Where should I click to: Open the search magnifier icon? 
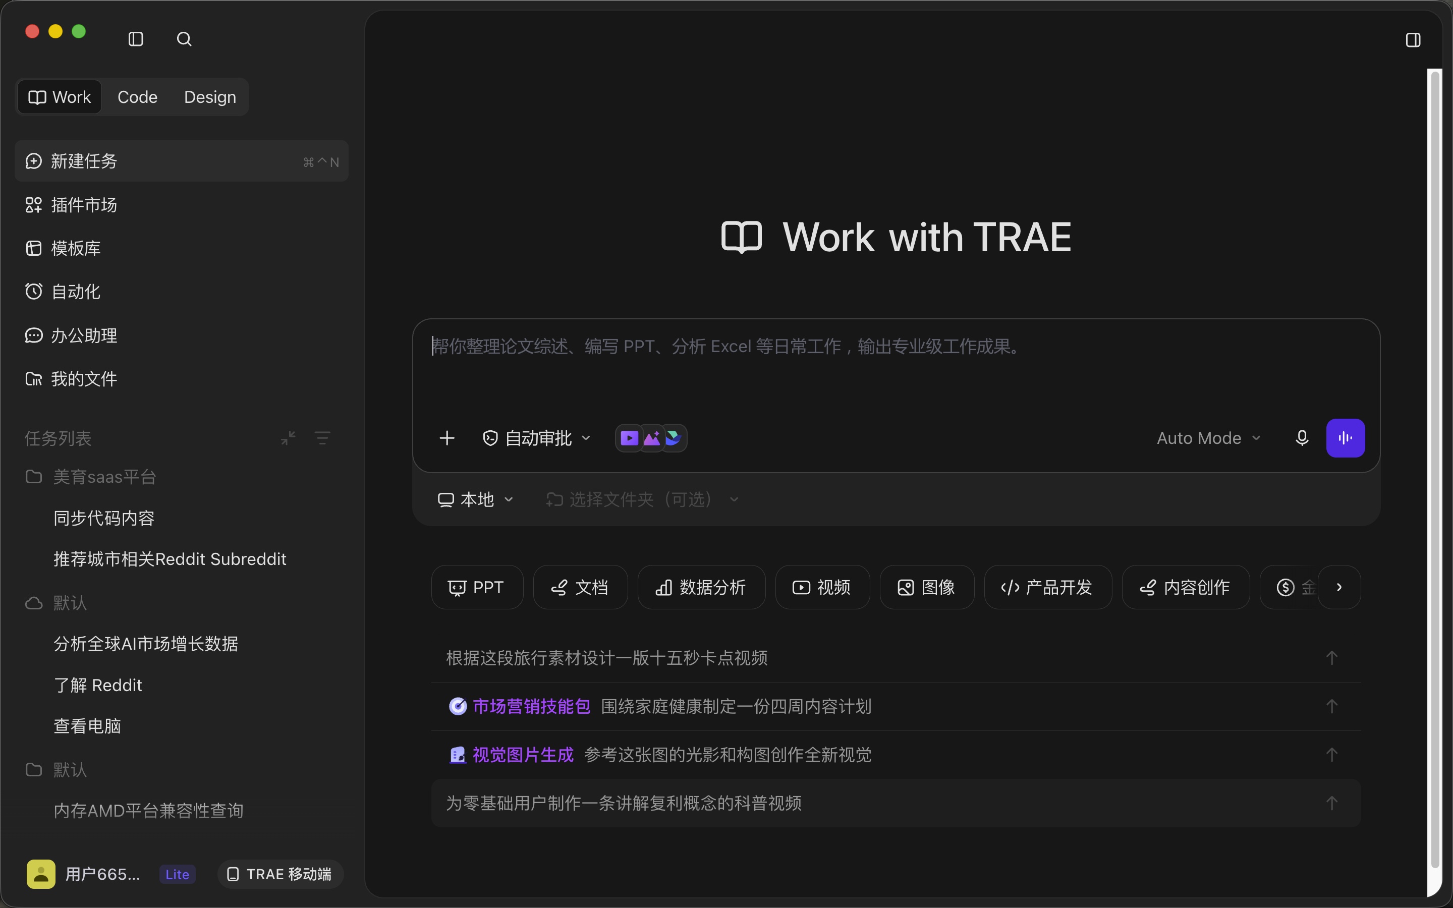pyautogui.click(x=184, y=39)
